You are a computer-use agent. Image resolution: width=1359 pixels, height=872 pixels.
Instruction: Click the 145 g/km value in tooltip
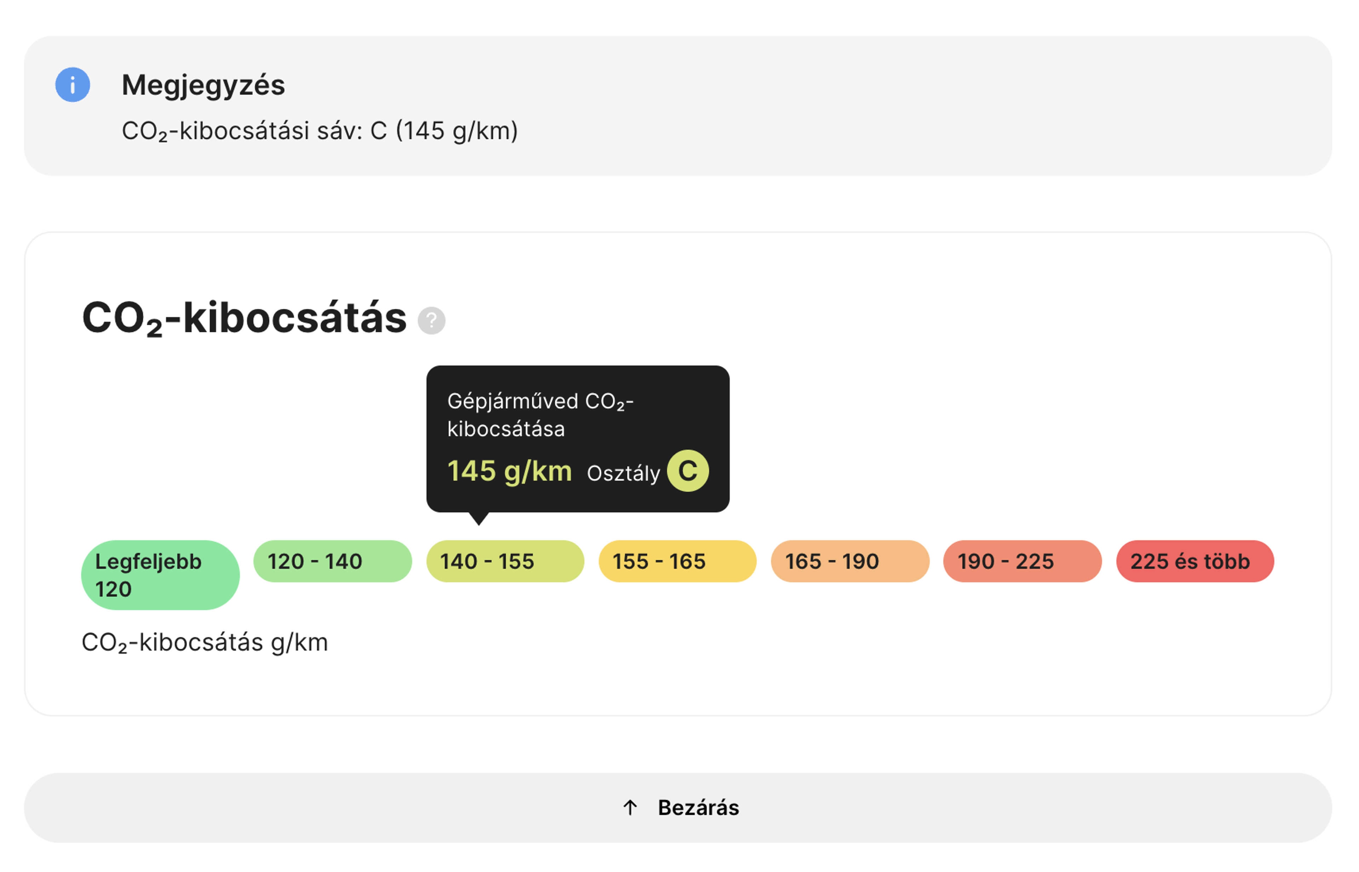510,472
